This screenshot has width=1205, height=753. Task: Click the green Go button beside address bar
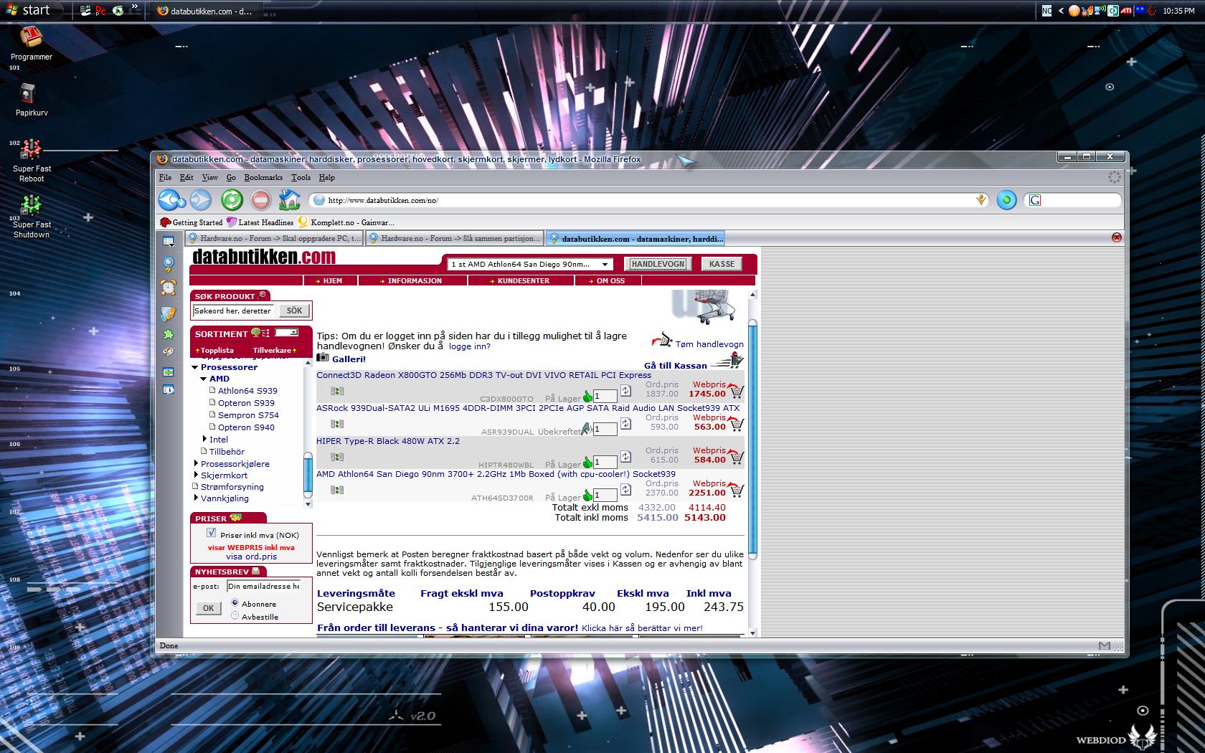1006,200
